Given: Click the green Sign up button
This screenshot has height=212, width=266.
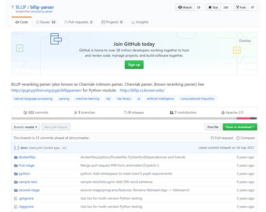Looking at the screenshot, I should click(134, 65).
